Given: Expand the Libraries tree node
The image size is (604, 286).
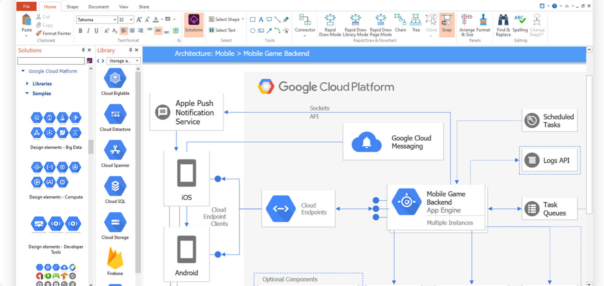Looking at the screenshot, I should coord(27,83).
